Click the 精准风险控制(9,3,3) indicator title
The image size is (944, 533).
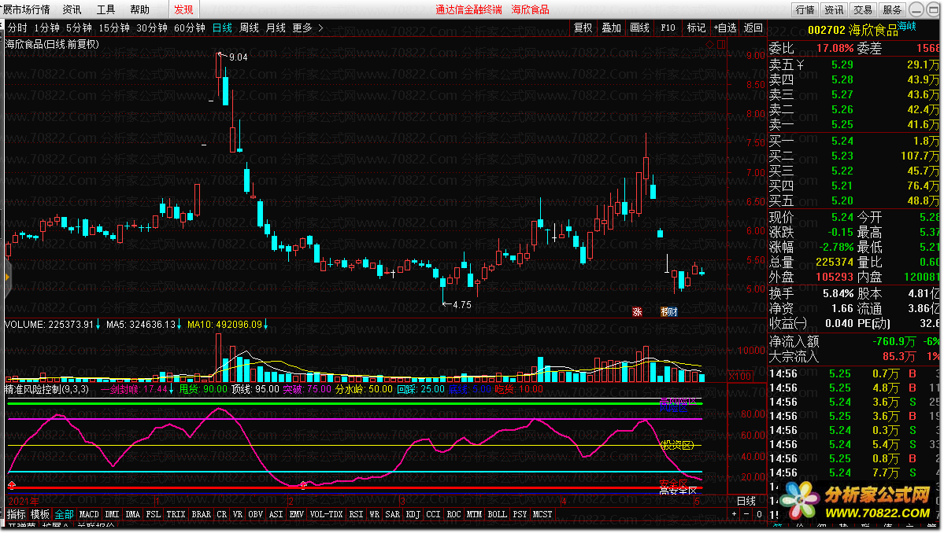(47, 389)
